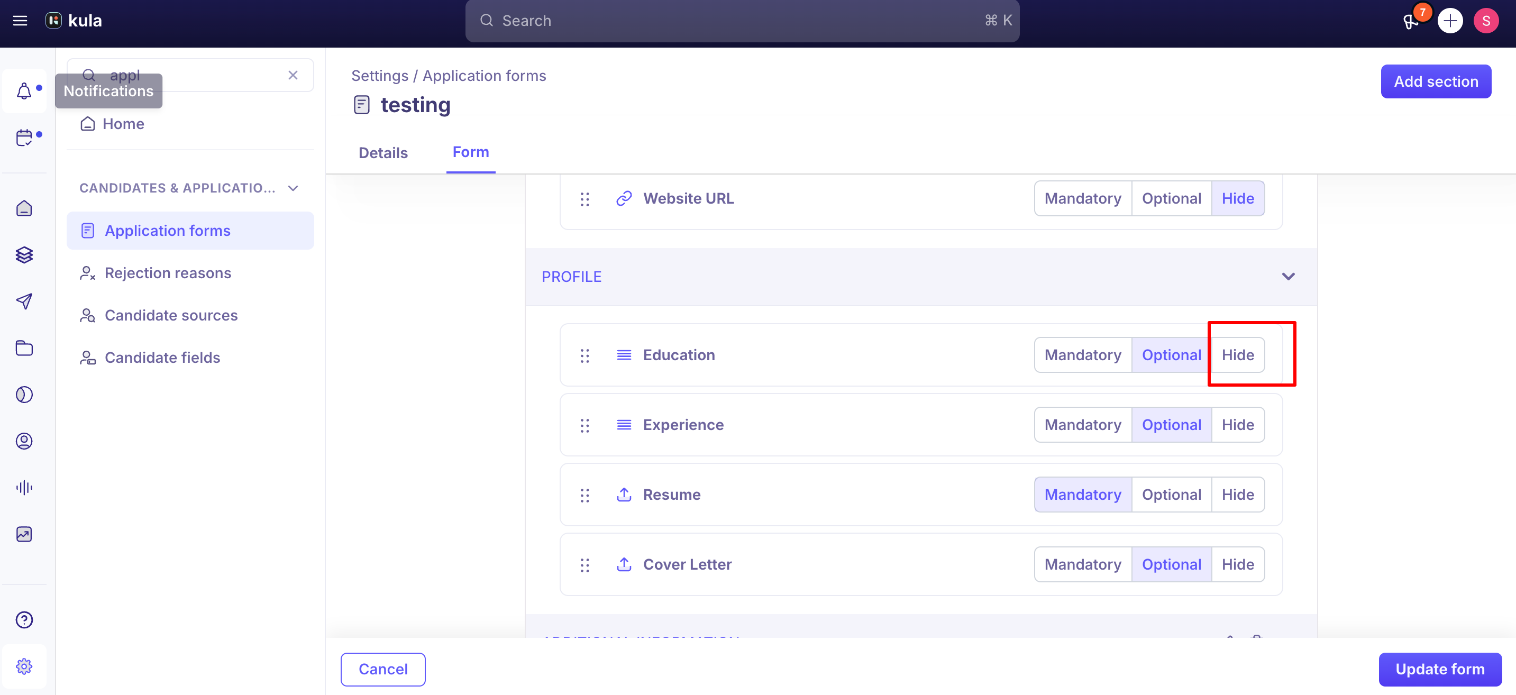Screen dimensions: 1516x695
Task: Set Website URL to Mandatory
Action: coord(1083,198)
